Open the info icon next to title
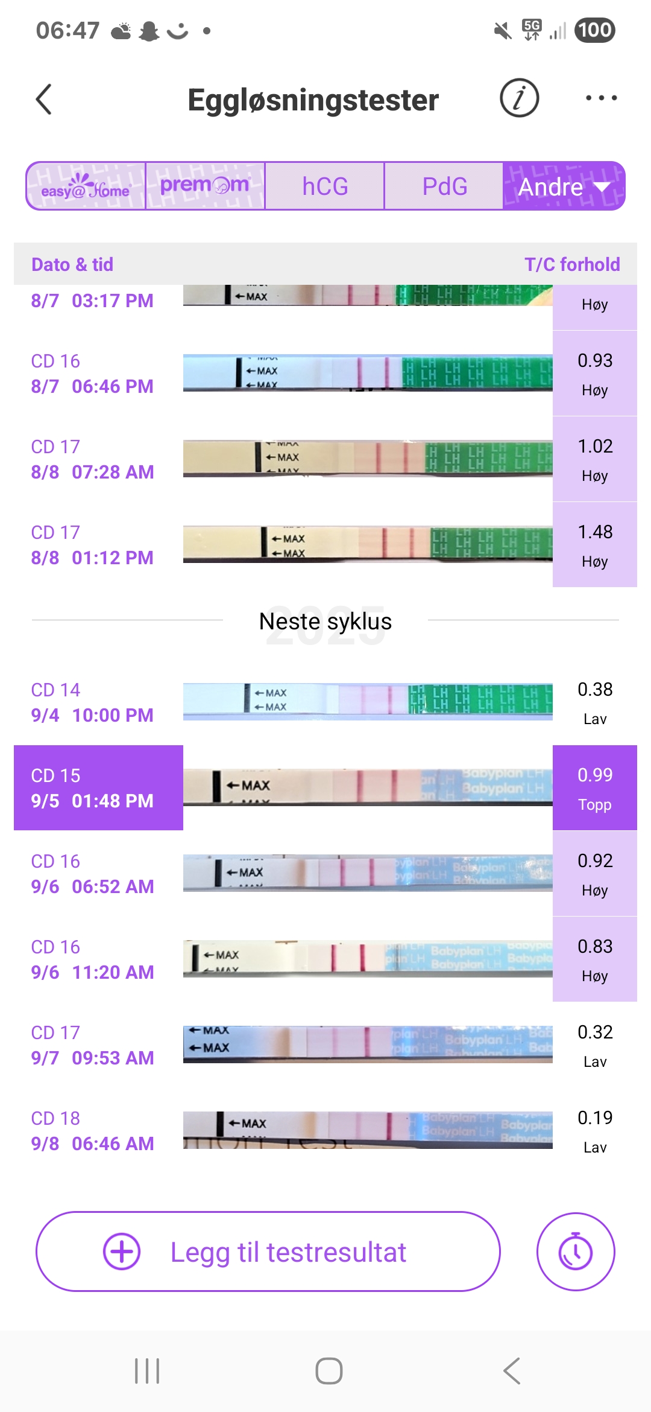This screenshot has width=651, height=1412. click(x=519, y=98)
